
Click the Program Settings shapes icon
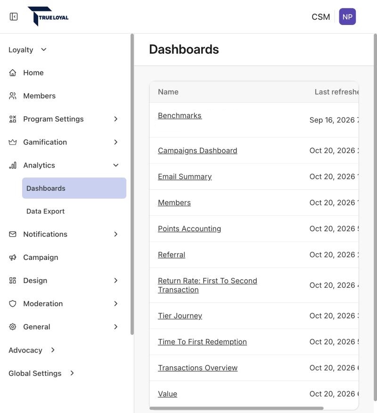[x=13, y=119]
